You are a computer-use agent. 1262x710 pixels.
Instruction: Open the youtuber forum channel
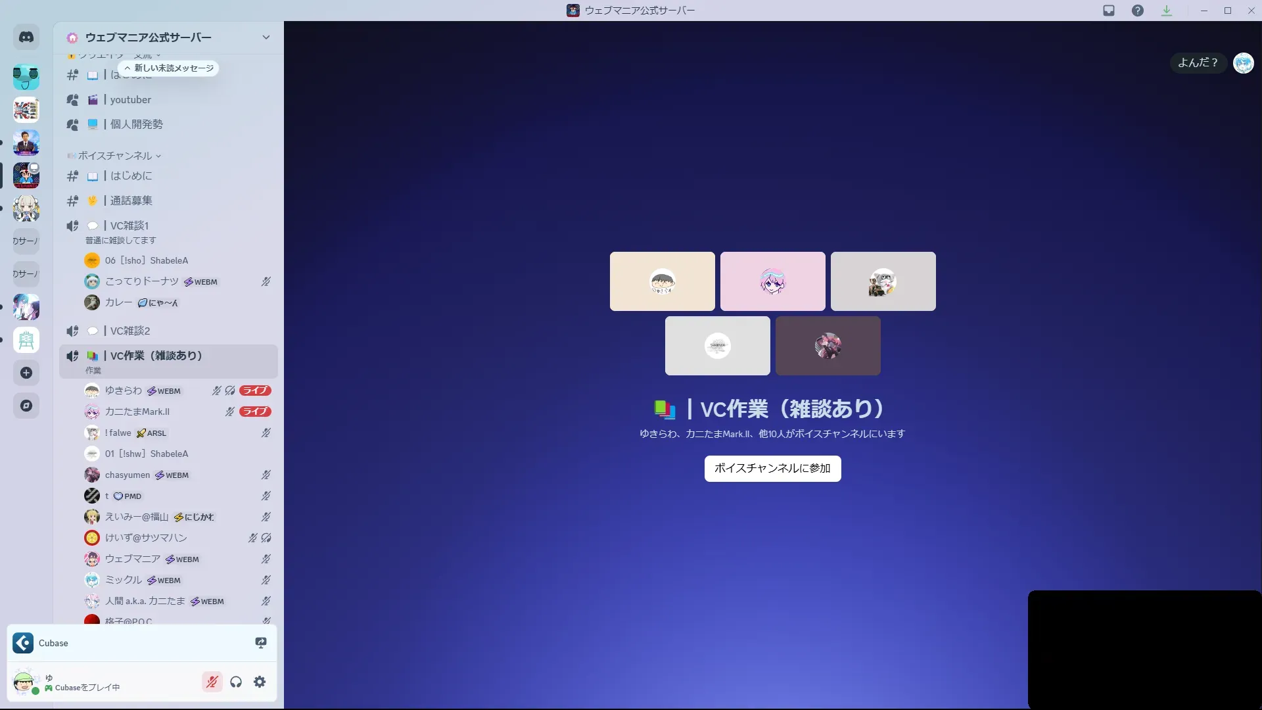pyautogui.click(x=130, y=100)
